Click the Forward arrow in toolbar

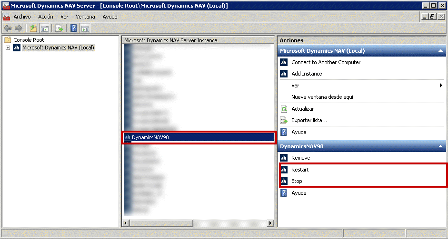point(19,29)
